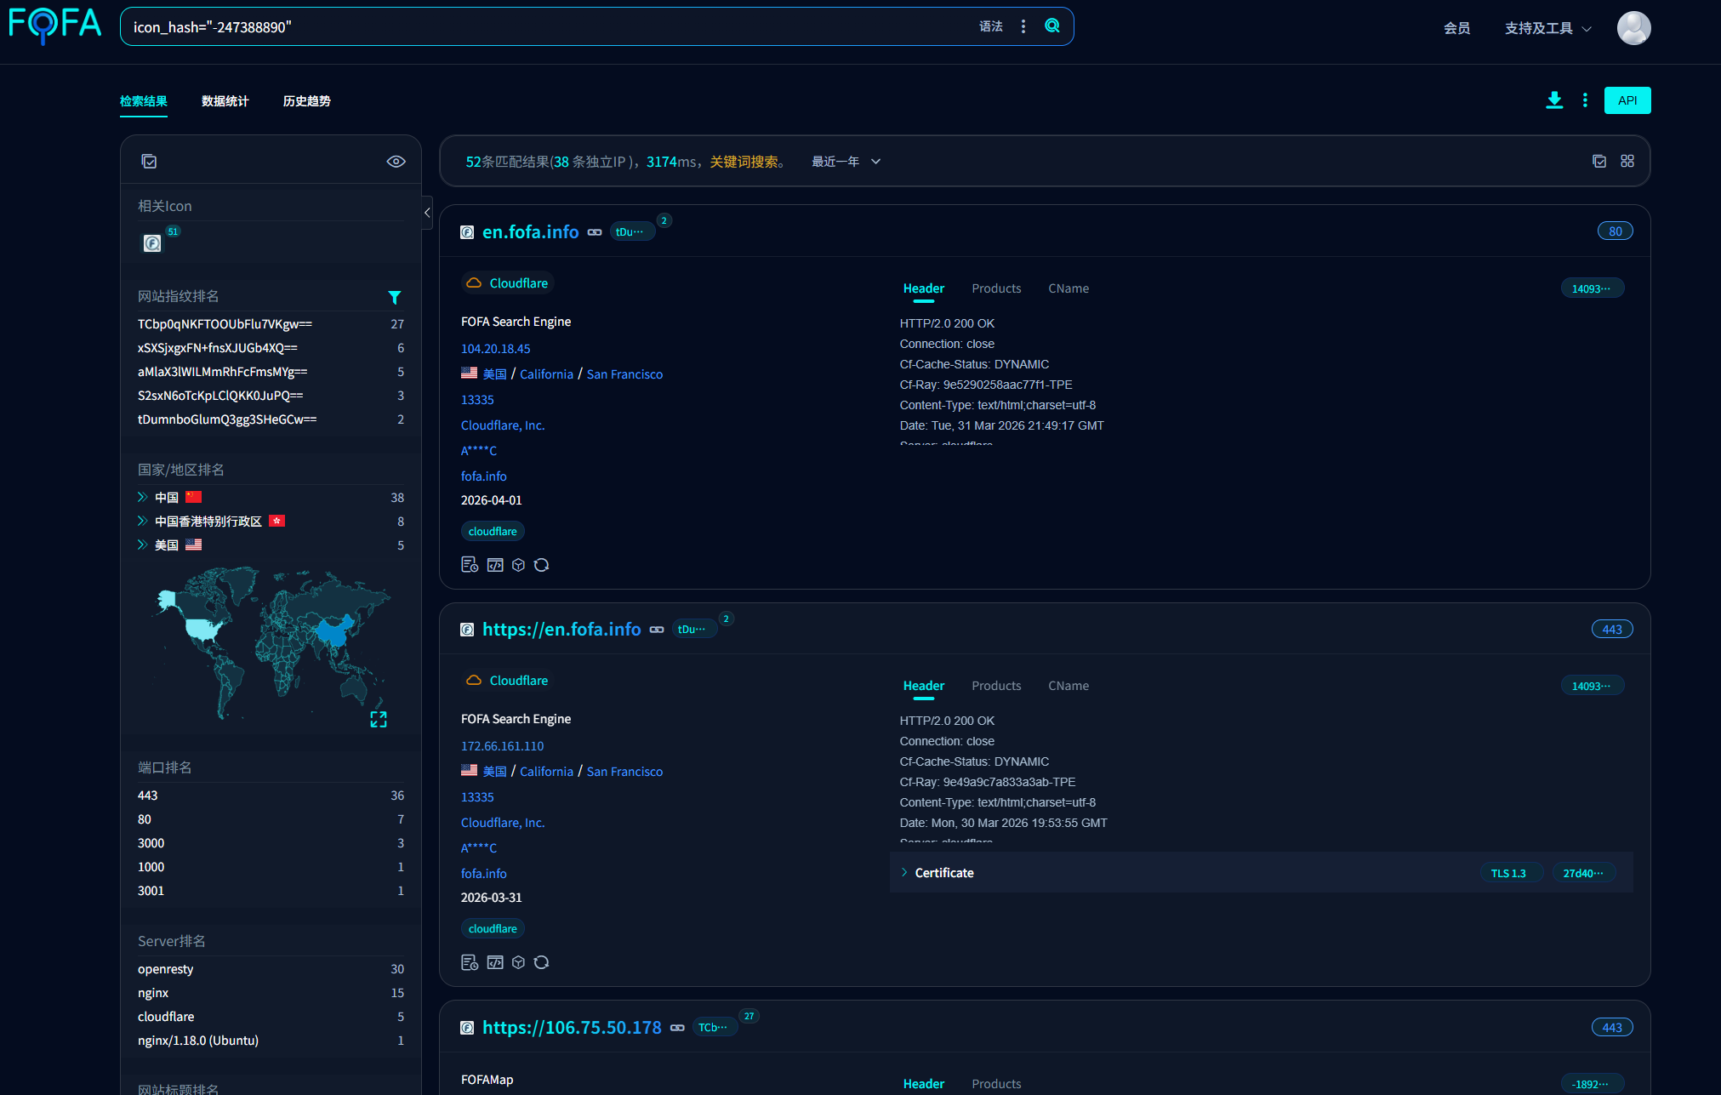This screenshot has height=1095, width=1721.
Task: Expand the 美国 country row
Action: pos(142,545)
